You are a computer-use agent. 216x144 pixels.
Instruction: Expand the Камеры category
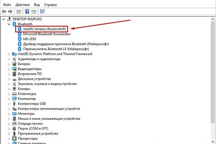click(x=9, y=89)
